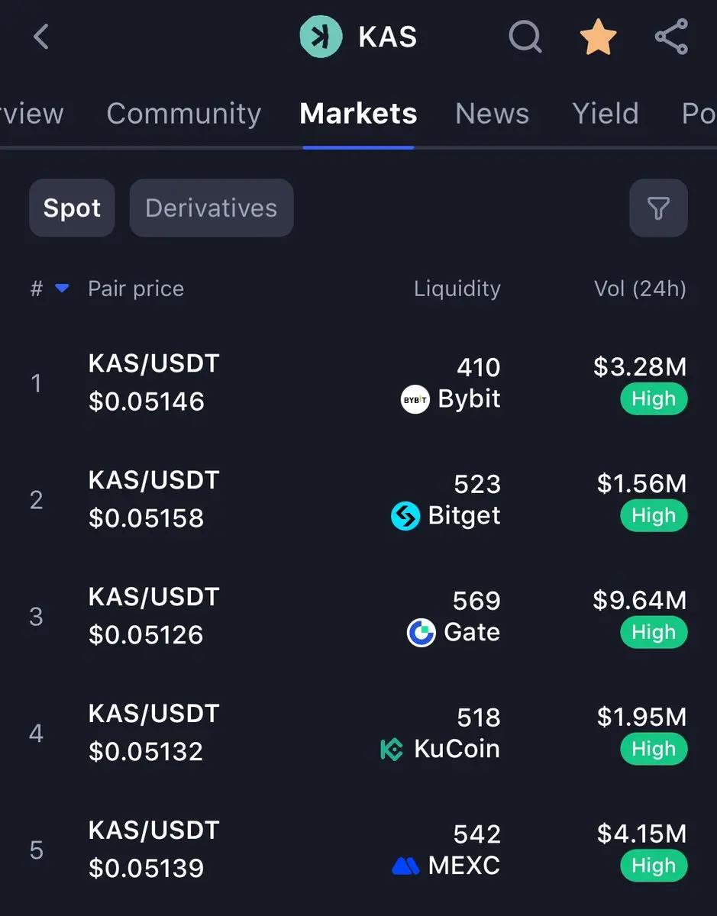Image resolution: width=717 pixels, height=916 pixels.
Task: Select the Bitget exchange logo
Action: 405,516
